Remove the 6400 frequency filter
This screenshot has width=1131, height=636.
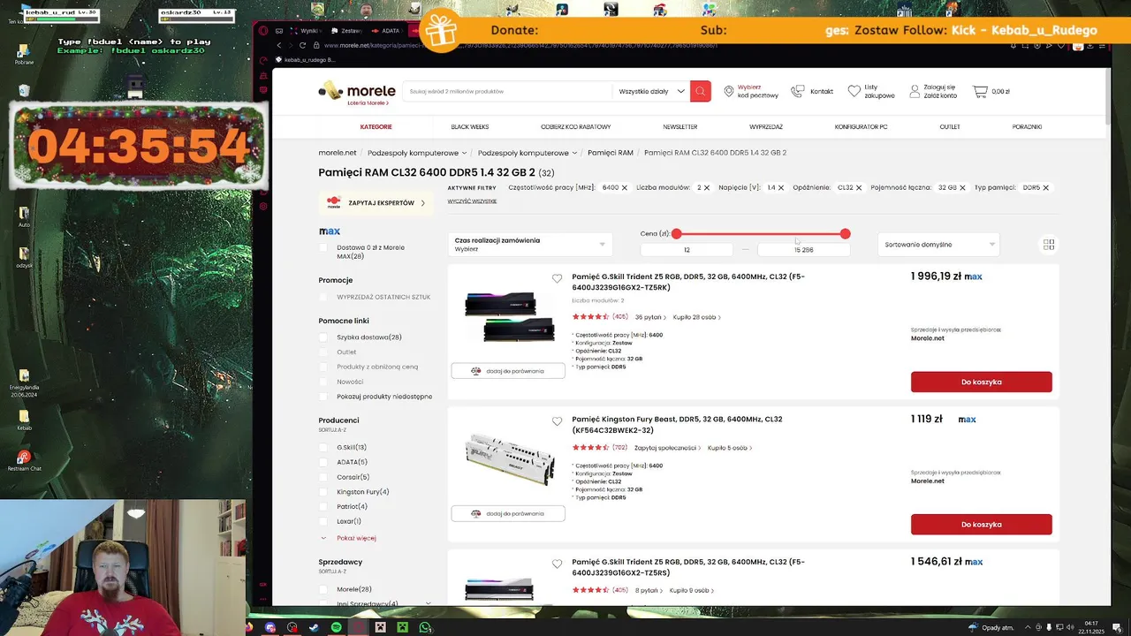pos(624,187)
